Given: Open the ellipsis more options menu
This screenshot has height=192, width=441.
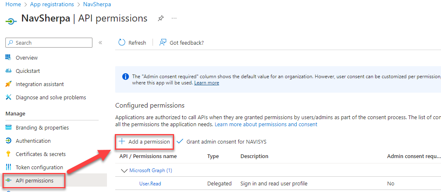Looking at the screenshot, I should [x=174, y=19].
